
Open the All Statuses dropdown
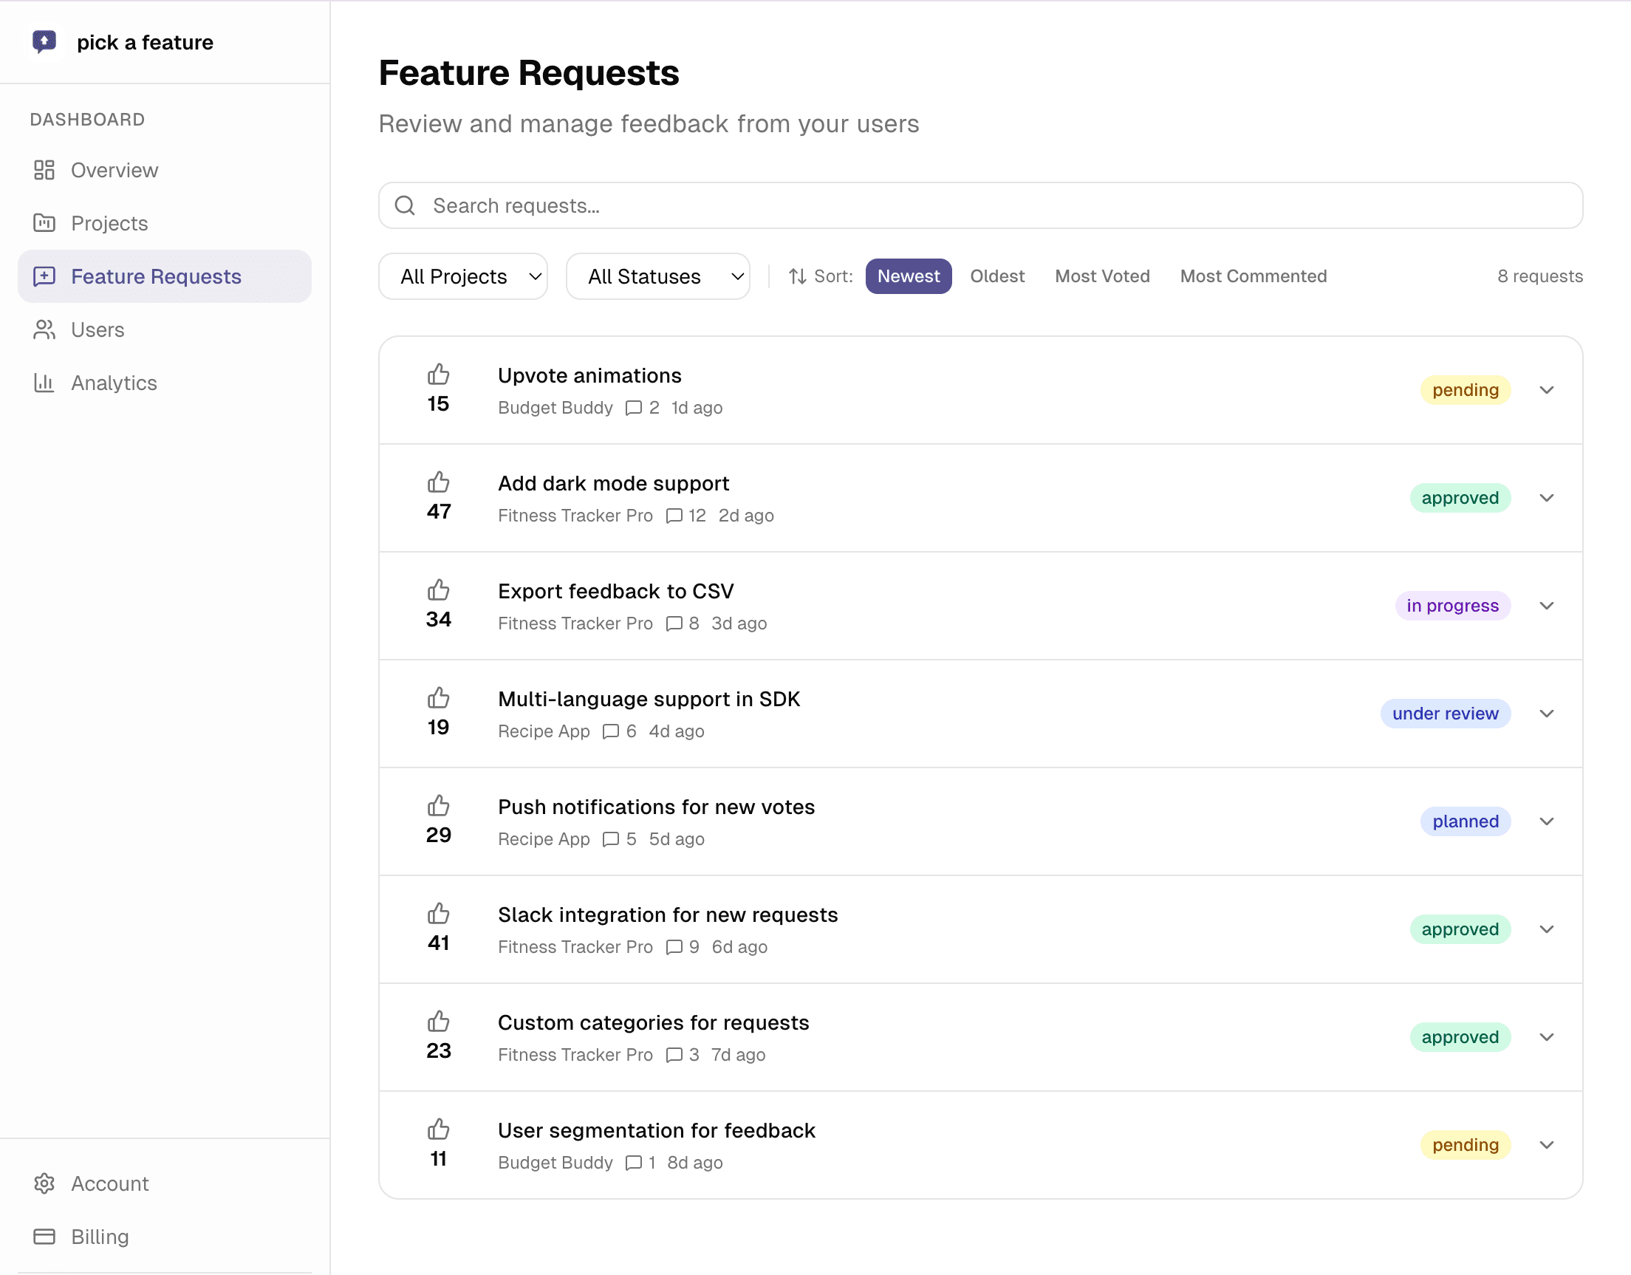tap(658, 276)
